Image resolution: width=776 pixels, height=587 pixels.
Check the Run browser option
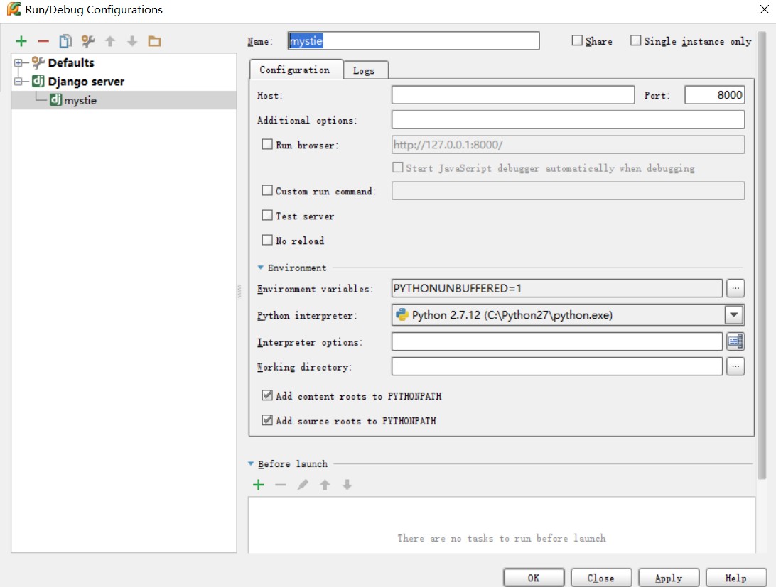point(267,144)
